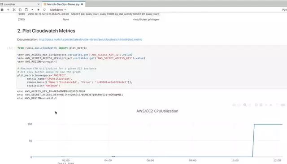Viewport: 287px width, 164px height.
Task: Insert a new cell with the plus icon
Action: click(8, 10)
